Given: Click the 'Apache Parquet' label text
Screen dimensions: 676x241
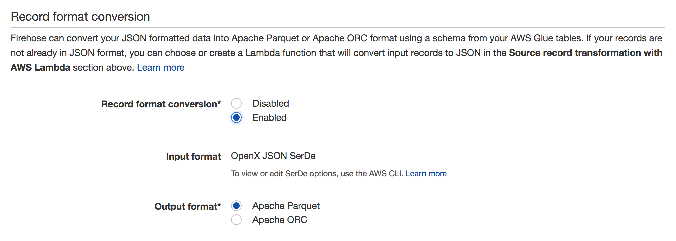Looking at the screenshot, I should (286, 206).
